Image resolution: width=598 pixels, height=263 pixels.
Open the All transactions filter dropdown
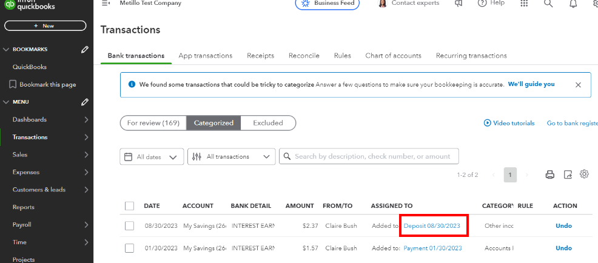231,157
